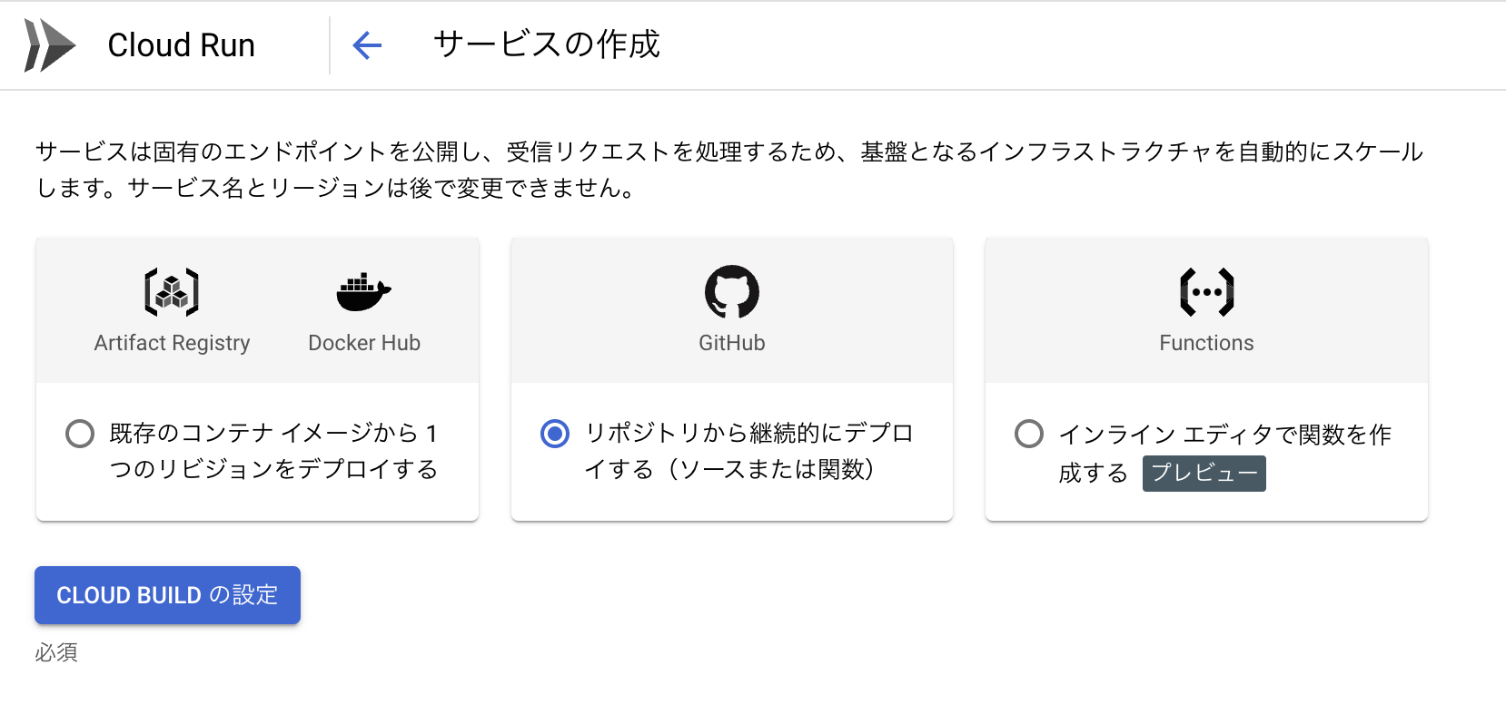Click the 必須 required label

(58, 652)
